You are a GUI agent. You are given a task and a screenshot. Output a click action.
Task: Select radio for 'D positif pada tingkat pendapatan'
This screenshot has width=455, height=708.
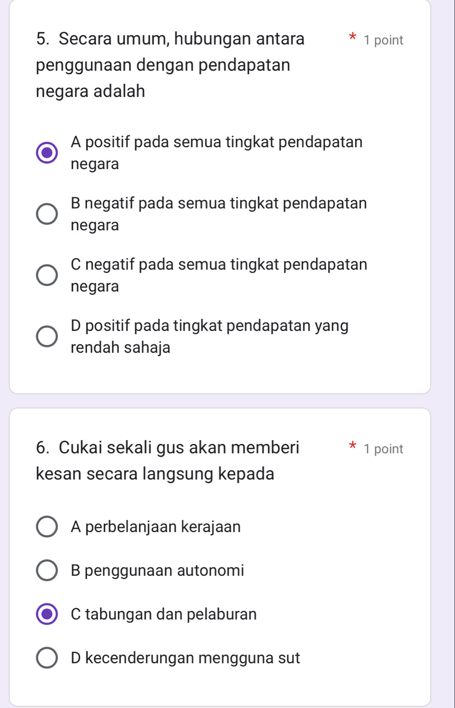coord(47,336)
